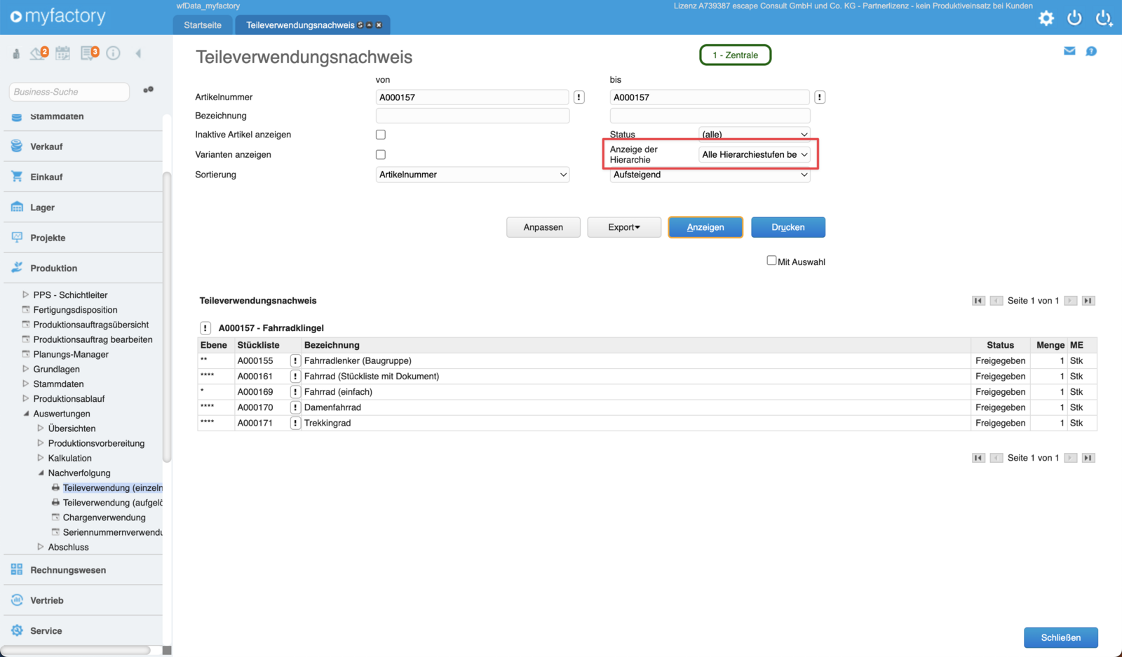Click the info button next to Artikelnummer bis
The height and width of the screenshot is (657, 1122).
tap(820, 97)
